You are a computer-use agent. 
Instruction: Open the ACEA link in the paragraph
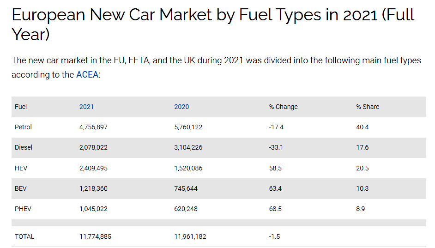pos(87,74)
